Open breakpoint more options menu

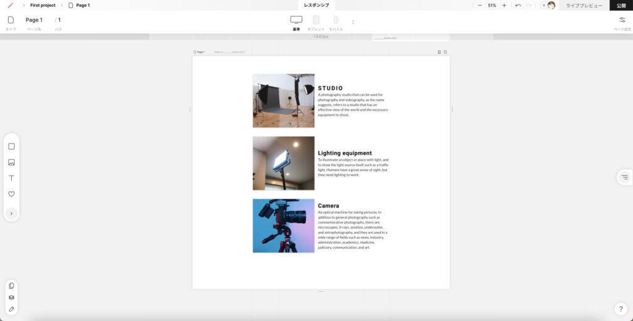pos(353,22)
